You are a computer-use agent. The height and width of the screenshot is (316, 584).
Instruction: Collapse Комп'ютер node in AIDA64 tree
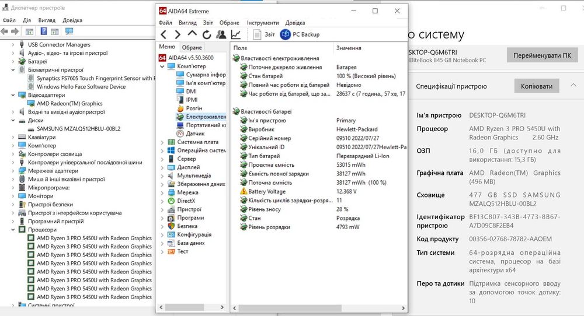pos(162,66)
